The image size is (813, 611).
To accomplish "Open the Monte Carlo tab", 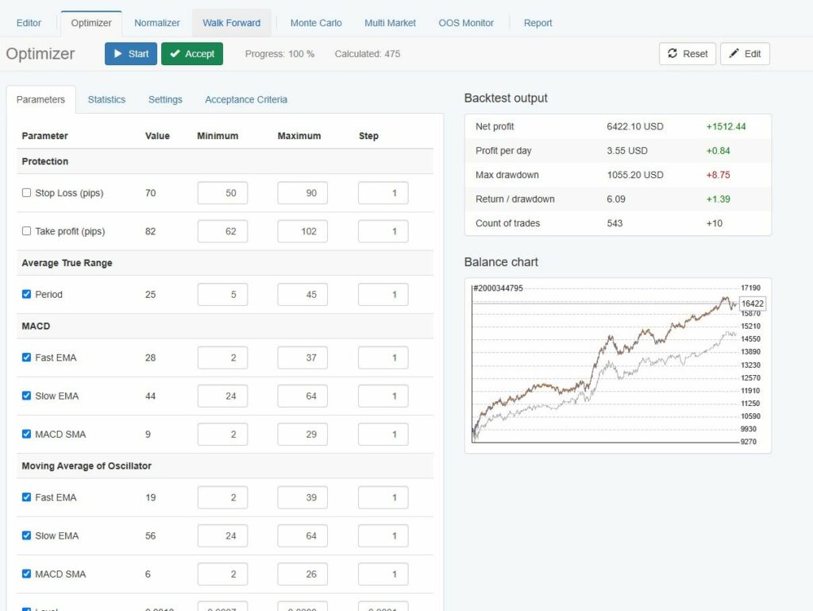I will (x=315, y=22).
